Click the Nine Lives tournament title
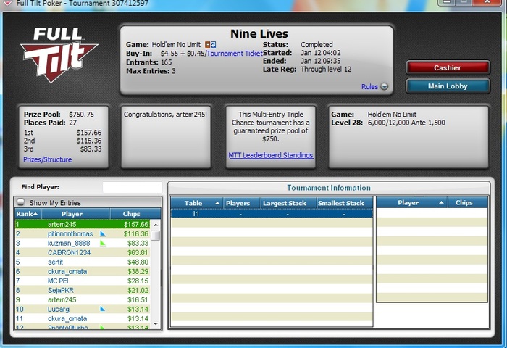The height and width of the screenshot is (348, 507). pyautogui.click(x=259, y=33)
